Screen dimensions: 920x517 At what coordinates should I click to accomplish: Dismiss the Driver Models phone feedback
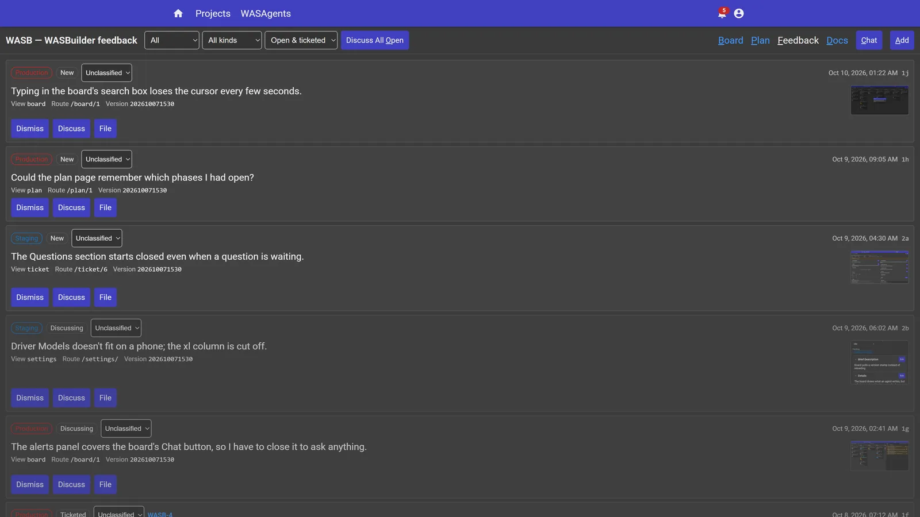pyautogui.click(x=30, y=398)
